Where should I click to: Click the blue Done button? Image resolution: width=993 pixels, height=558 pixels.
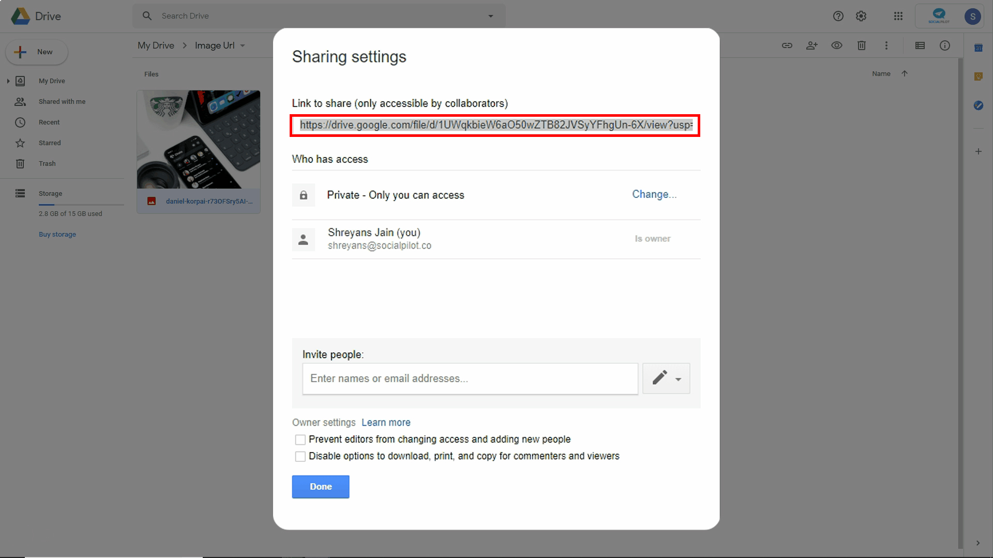coord(320,487)
